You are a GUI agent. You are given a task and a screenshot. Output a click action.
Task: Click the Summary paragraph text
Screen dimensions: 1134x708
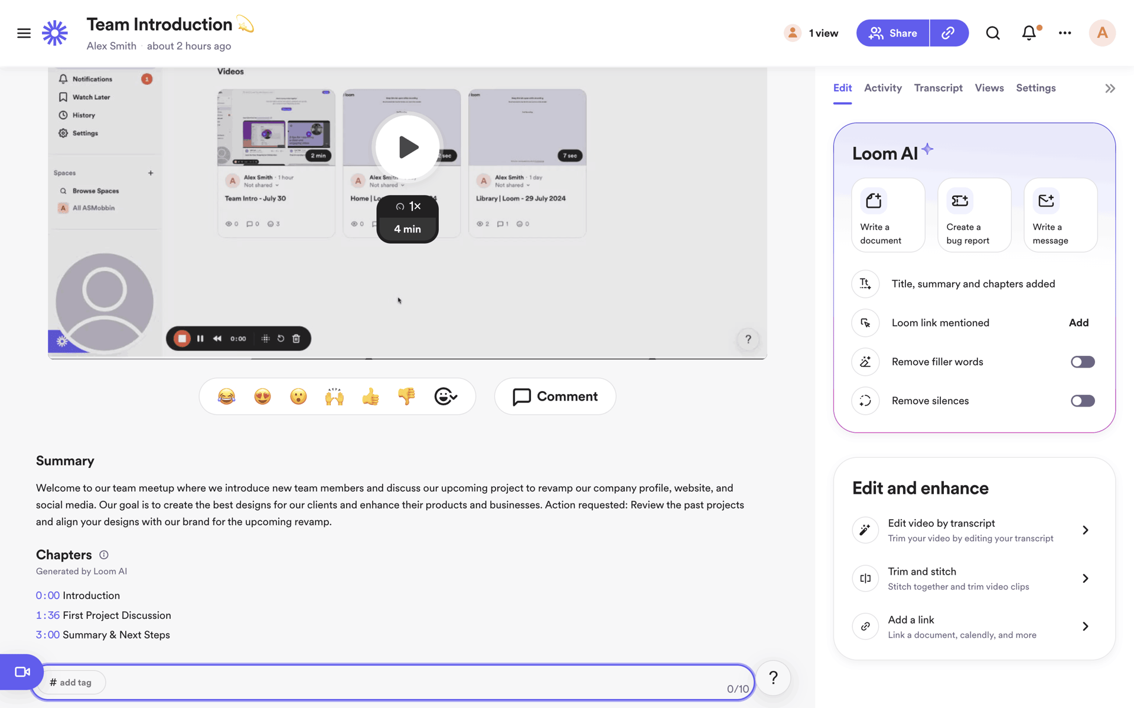(x=390, y=505)
